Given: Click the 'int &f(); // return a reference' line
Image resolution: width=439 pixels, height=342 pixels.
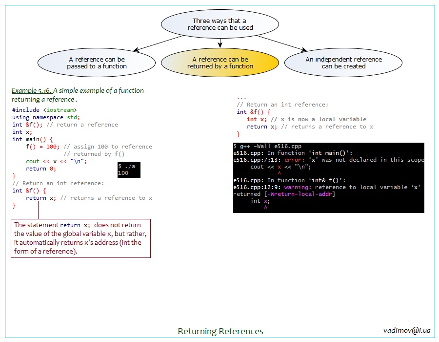Looking at the screenshot, I should coord(65,125).
